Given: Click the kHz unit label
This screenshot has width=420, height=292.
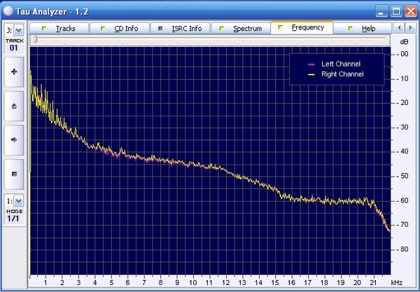Looking at the screenshot, I should pyautogui.click(x=397, y=283).
